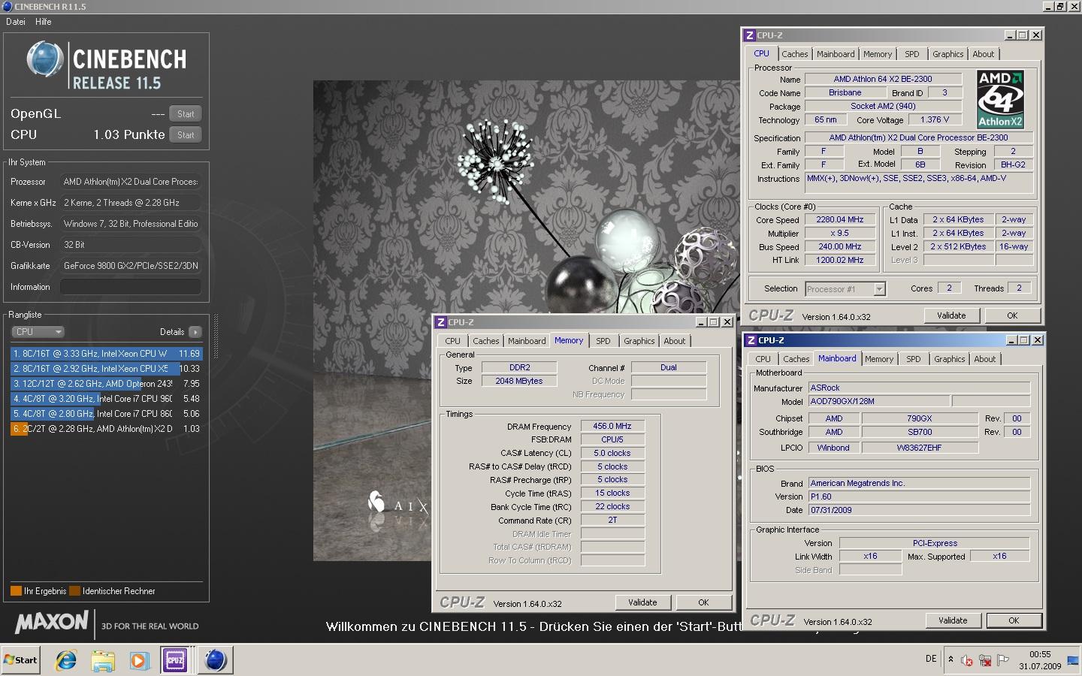The image size is (1082, 676).
Task: Open the taskbar clock showing 00:55
Action: coord(1040,660)
